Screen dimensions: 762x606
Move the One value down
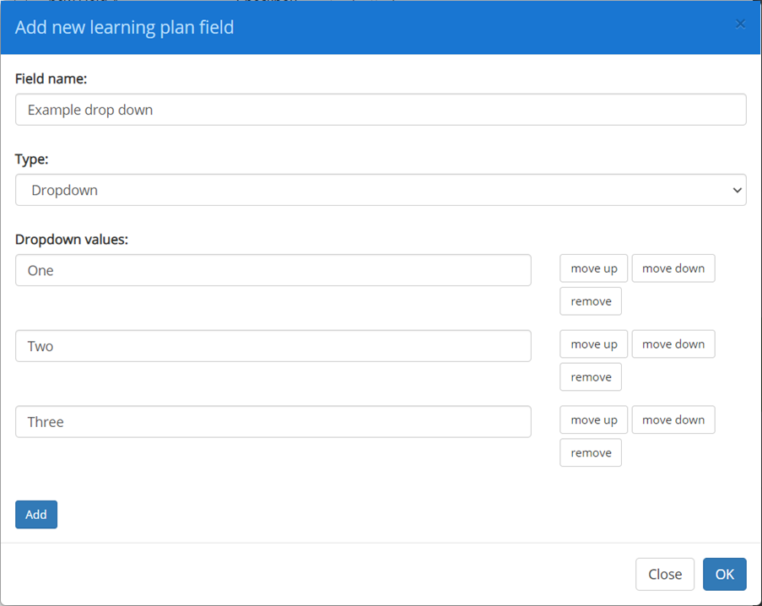pyautogui.click(x=673, y=268)
